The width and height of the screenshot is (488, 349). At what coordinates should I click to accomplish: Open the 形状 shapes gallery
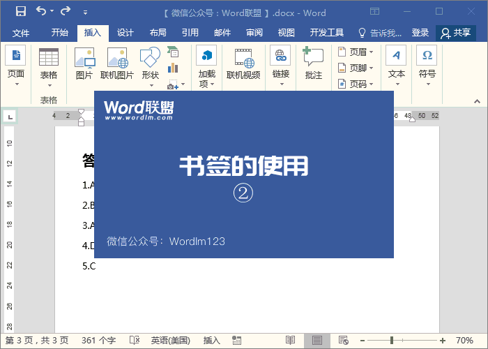pos(151,67)
